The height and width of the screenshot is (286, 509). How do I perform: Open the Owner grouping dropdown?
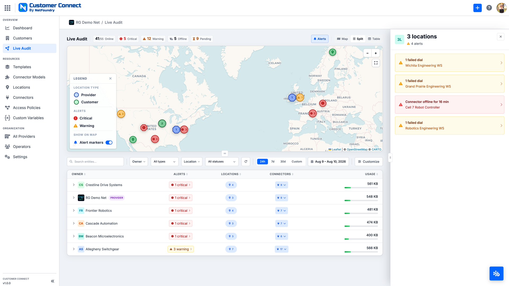tap(139, 162)
